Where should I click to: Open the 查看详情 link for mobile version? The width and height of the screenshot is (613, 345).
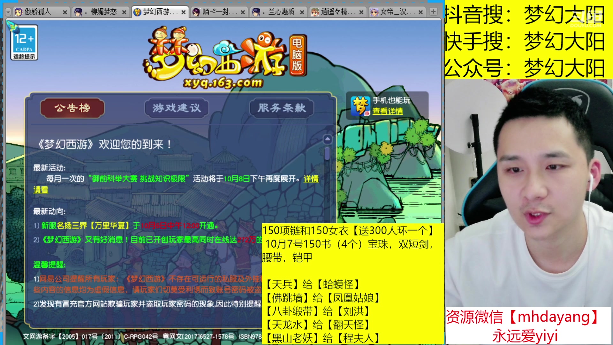(388, 111)
